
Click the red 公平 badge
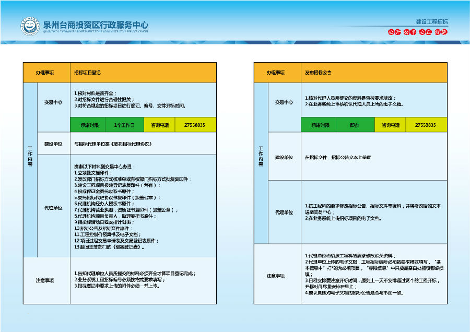410,32
